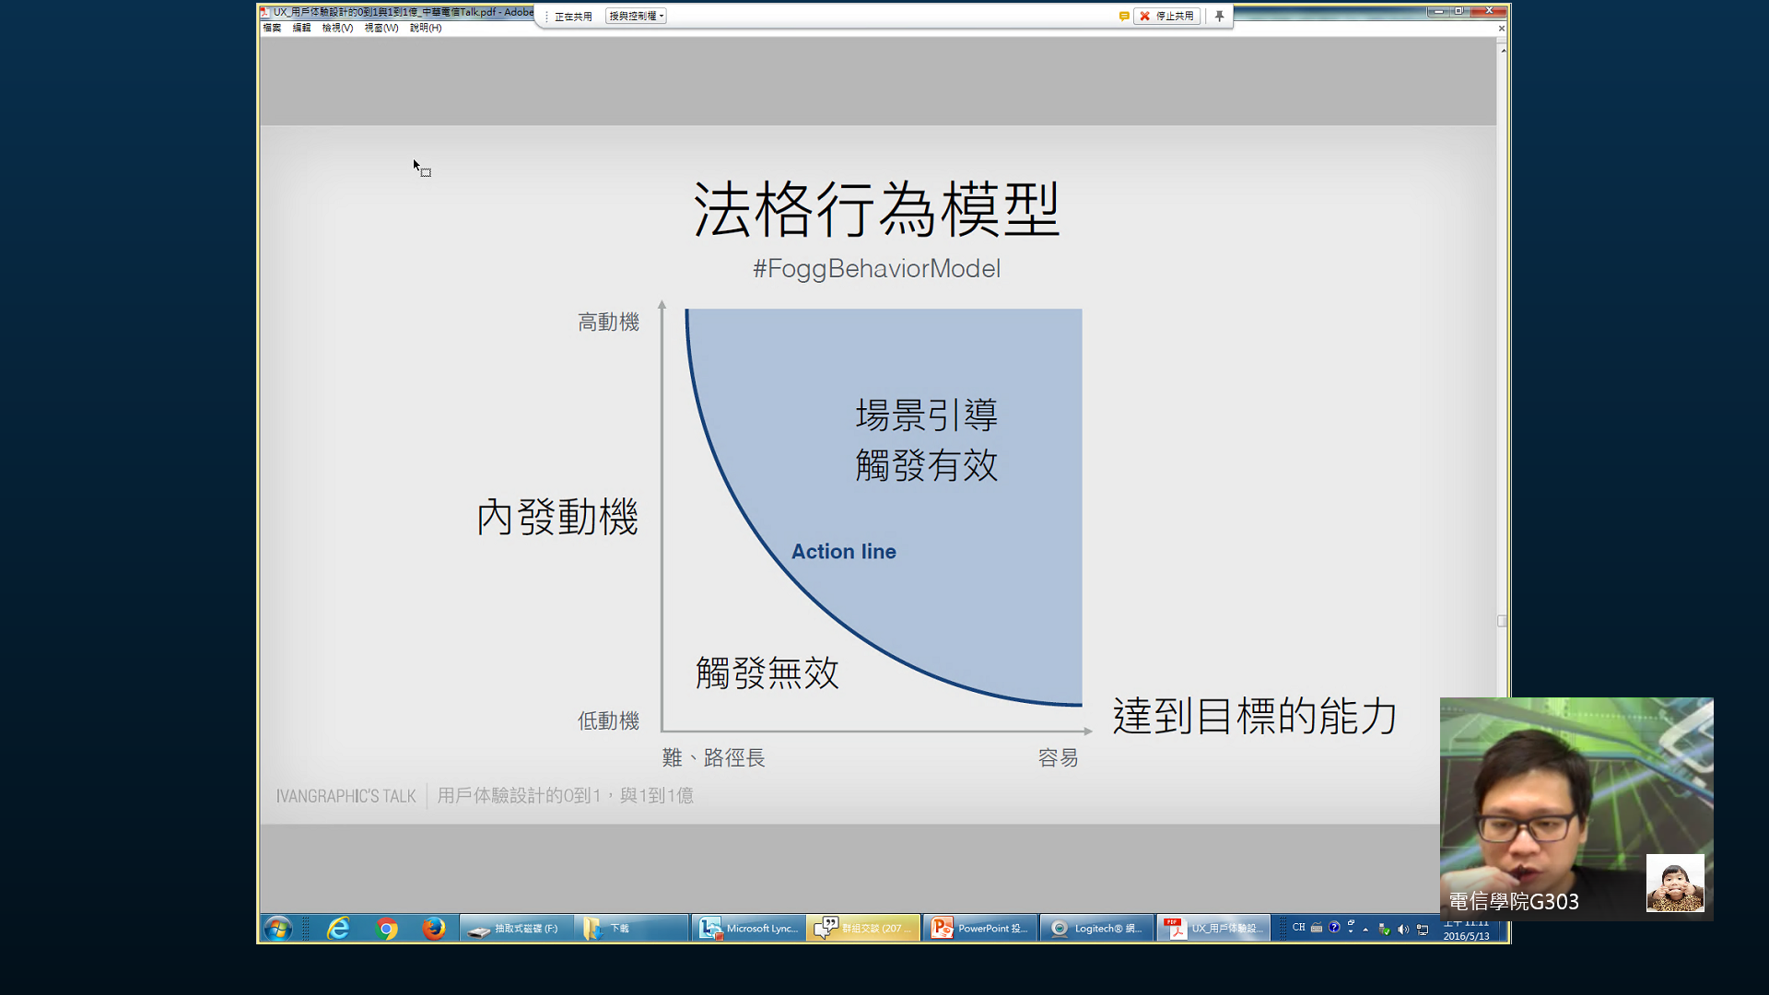Open the 說明(H) menu
Image resolution: width=1769 pixels, height=995 pixels.
tap(425, 28)
